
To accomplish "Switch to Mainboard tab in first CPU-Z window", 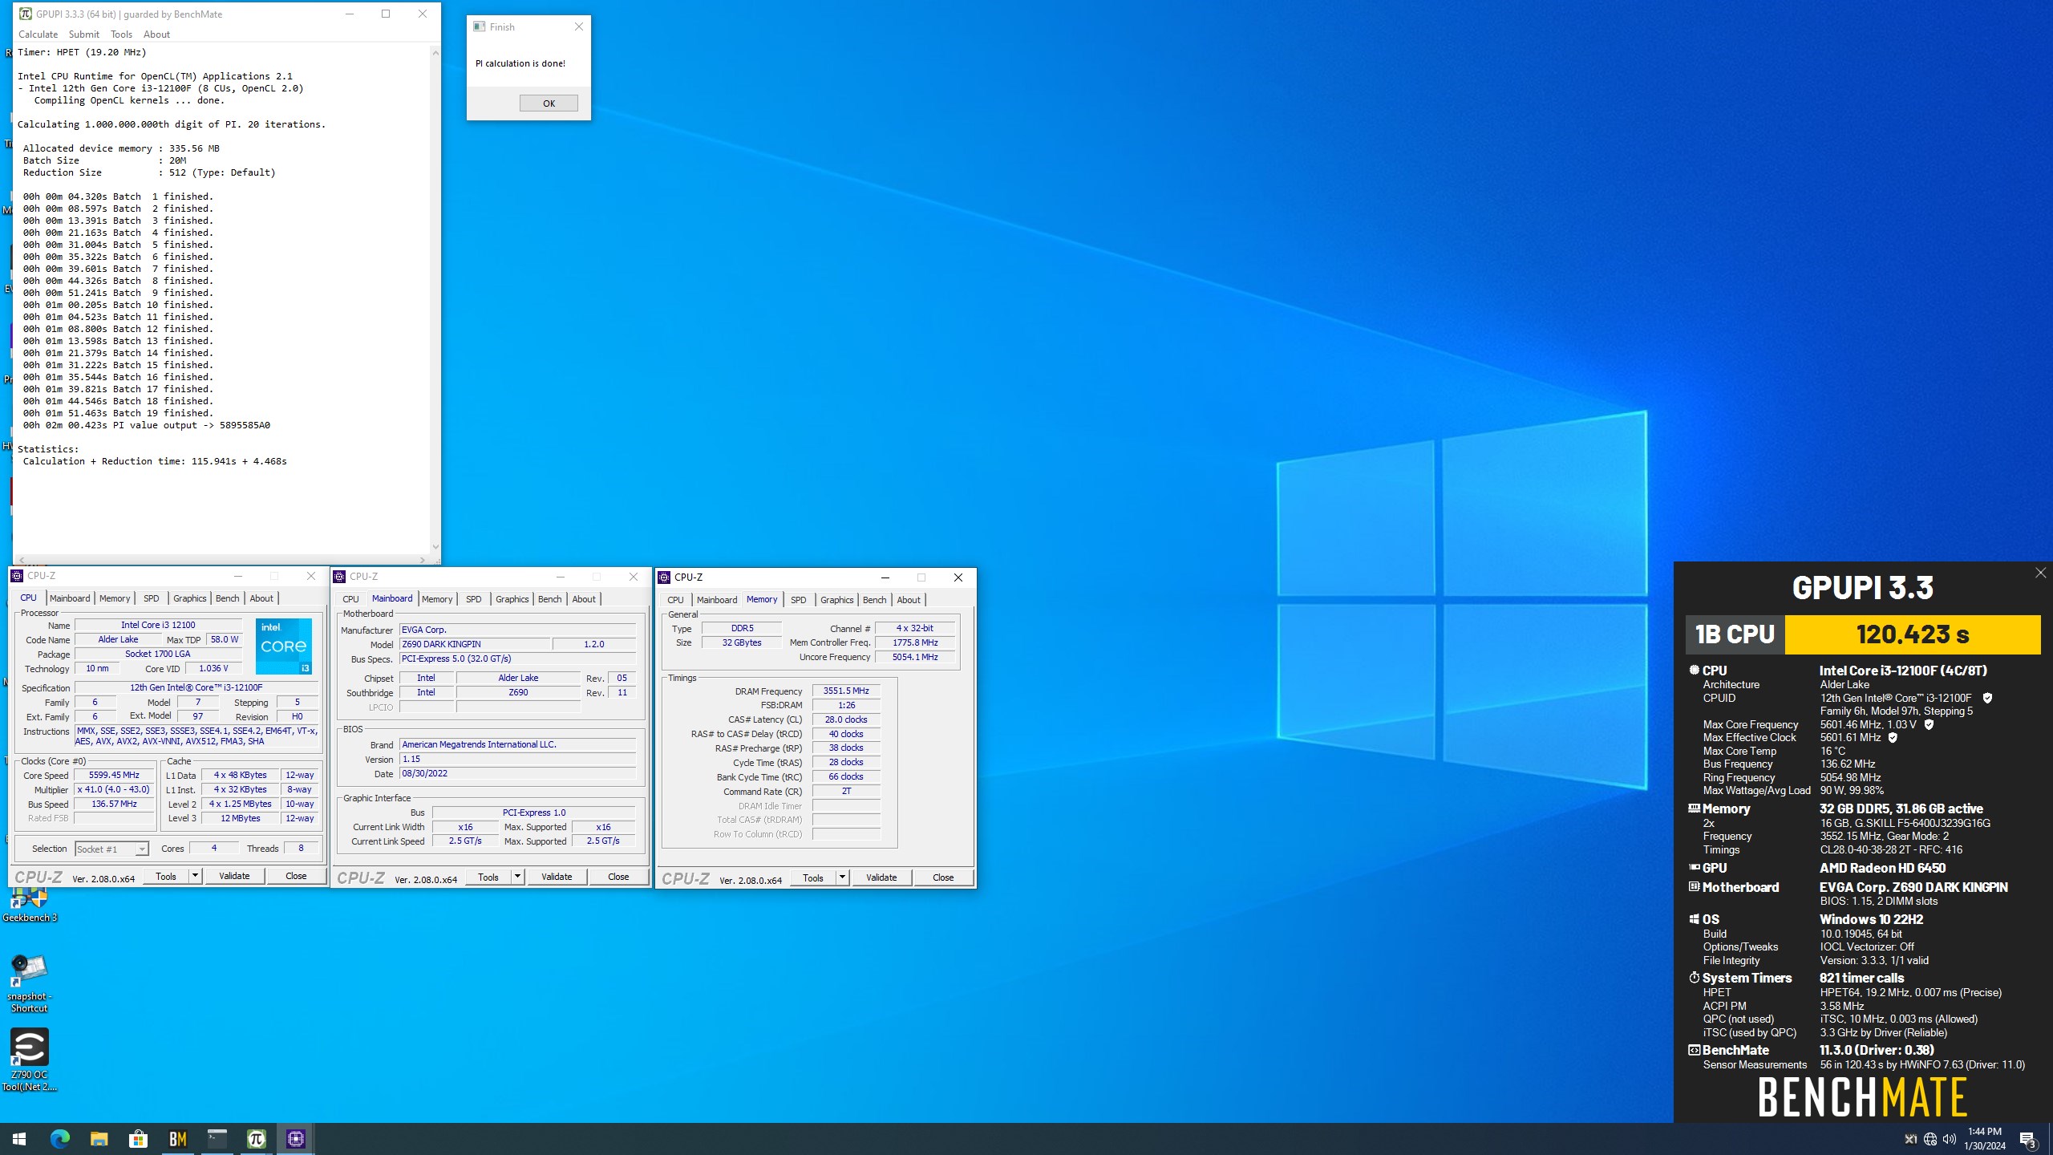I will click(x=70, y=598).
